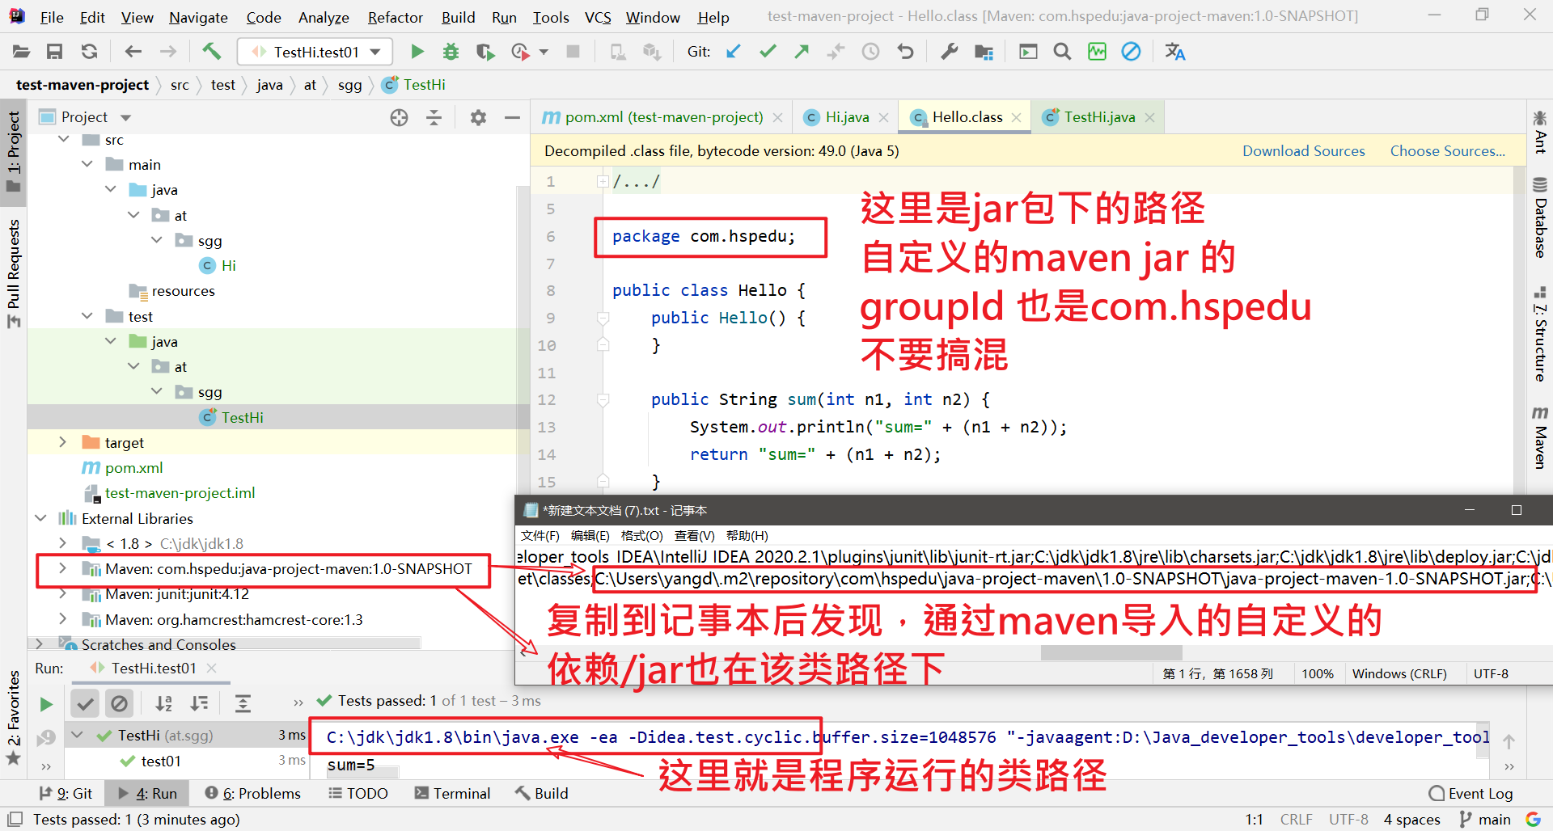
Task: Toggle show ignored tests button
Action: pos(119,704)
